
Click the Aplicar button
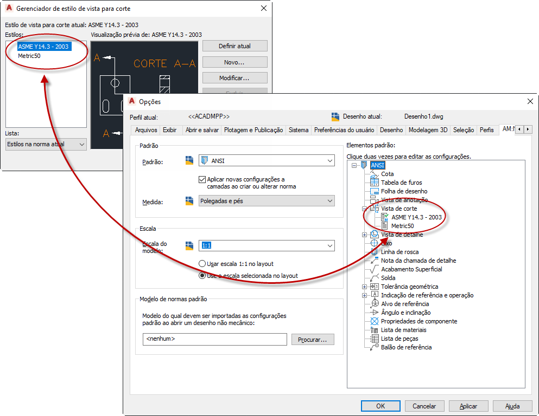click(468, 406)
